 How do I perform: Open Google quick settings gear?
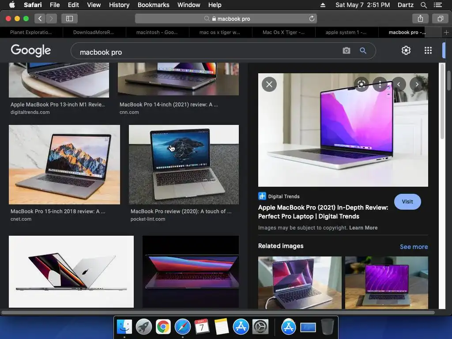tap(406, 50)
